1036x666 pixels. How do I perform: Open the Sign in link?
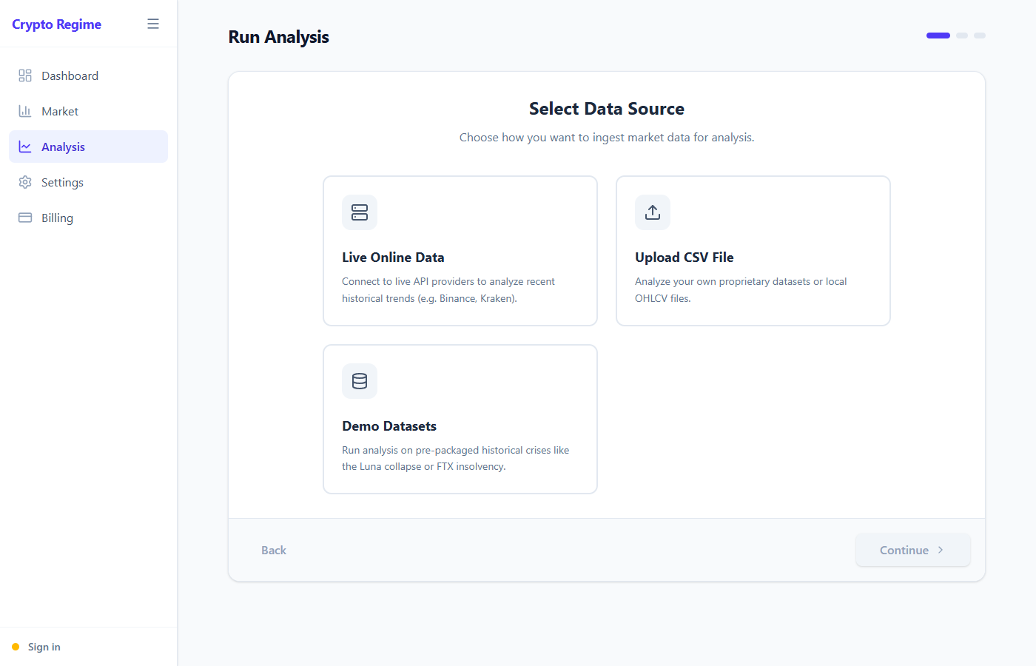tap(44, 646)
